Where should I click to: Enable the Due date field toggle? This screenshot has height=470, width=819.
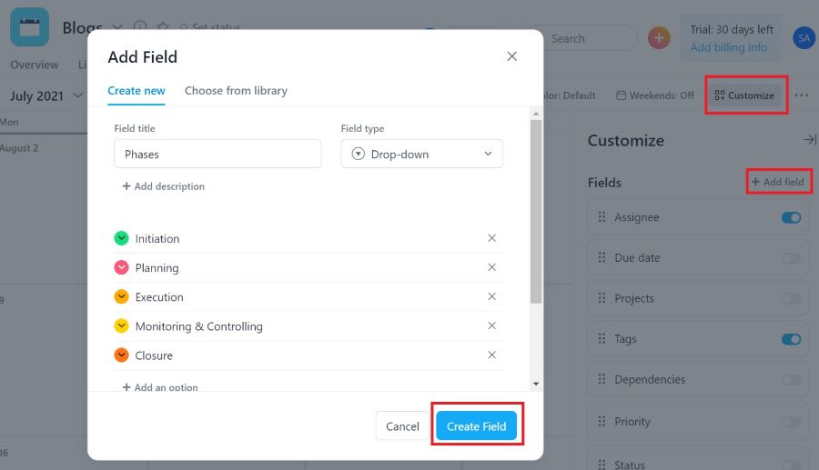click(x=792, y=257)
